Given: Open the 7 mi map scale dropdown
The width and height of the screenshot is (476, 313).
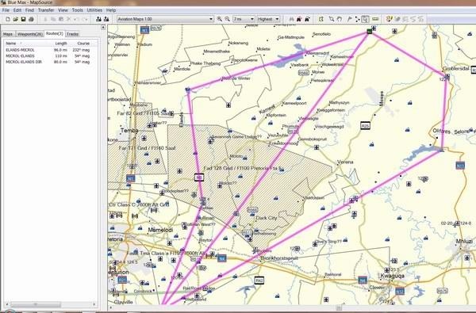Looking at the screenshot, I should (244, 19).
